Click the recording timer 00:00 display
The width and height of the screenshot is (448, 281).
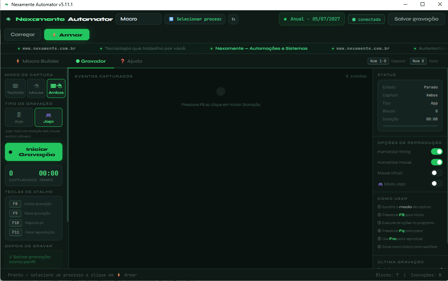point(49,173)
